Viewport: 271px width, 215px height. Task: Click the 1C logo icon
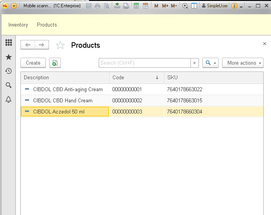5,6
